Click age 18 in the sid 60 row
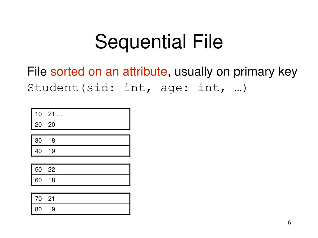 52,180
